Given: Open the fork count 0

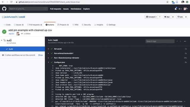Looking at the screenshot, I should (x=186, y=17).
